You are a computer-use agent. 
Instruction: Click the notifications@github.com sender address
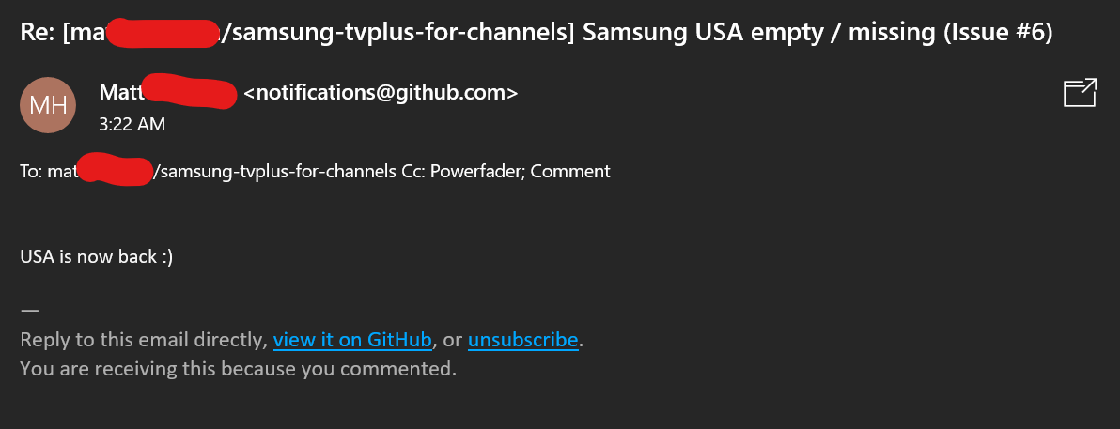point(381,93)
